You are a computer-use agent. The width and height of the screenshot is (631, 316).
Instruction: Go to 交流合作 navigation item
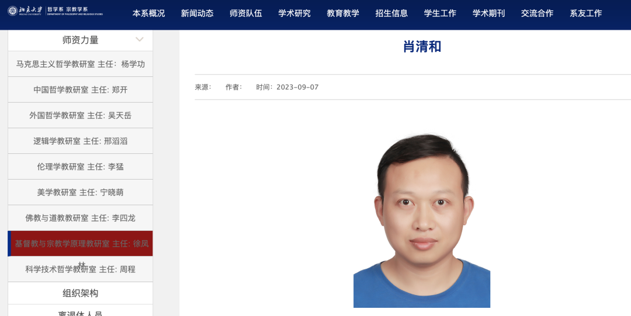[x=537, y=13]
